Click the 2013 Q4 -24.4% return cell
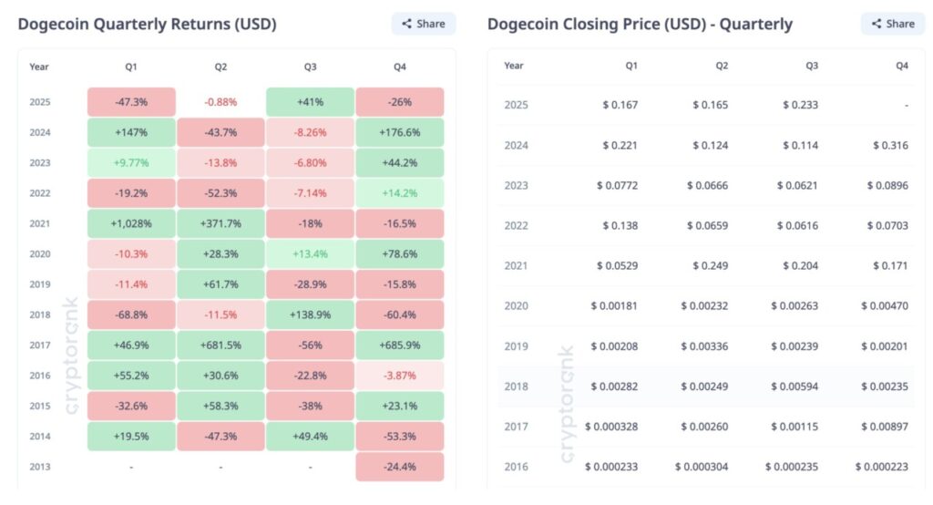The width and height of the screenshot is (933, 505). [x=399, y=467]
